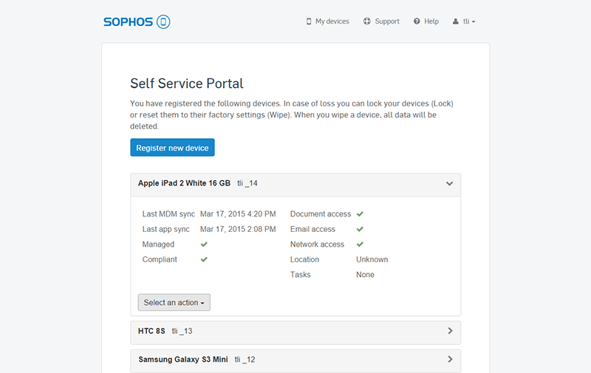Click the Sophos logo
Image resolution: width=591 pixels, height=373 pixels.
click(x=137, y=21)
